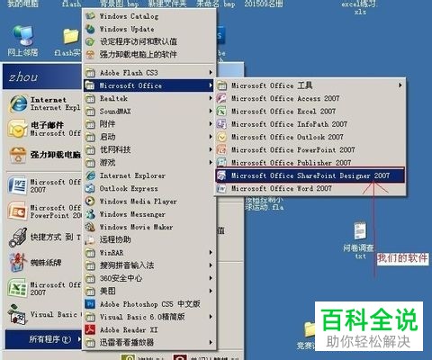
Task: Click the 快捷方式 camera shortcut item
Action: click(44, 237)
